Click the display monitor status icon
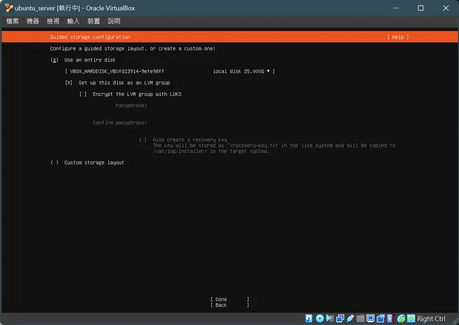Image resolution: width=459 pixels, height=325 pixels. pyautogui.click(x=370, y=318)
